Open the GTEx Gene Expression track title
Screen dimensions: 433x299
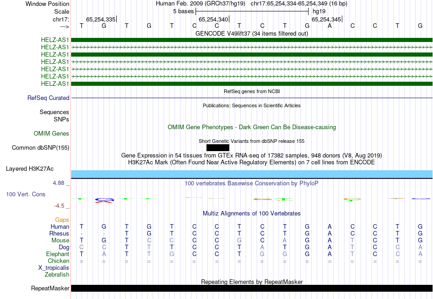click(x=252, y=156)
